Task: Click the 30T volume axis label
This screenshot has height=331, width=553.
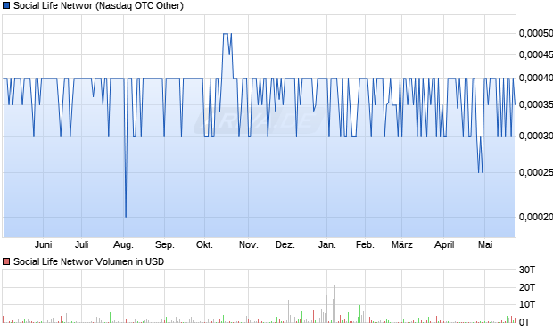Action: click(x=527, y=270)
